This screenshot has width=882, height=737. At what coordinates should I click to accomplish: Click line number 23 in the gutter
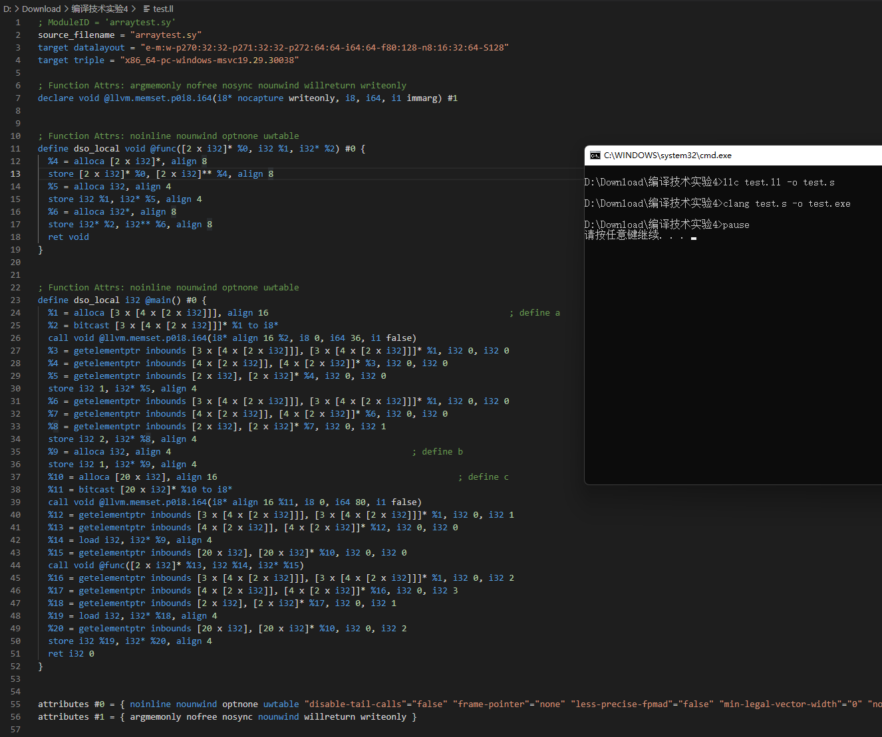point(15,300)
